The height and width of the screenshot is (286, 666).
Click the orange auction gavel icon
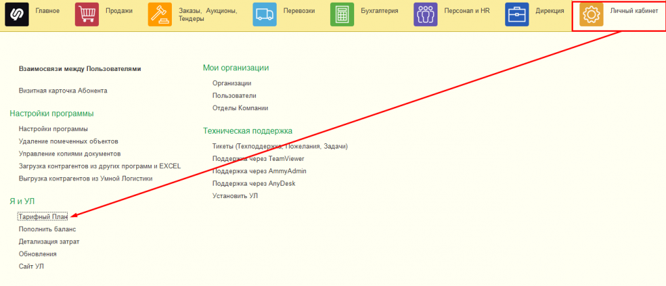(x=160, y=14)
